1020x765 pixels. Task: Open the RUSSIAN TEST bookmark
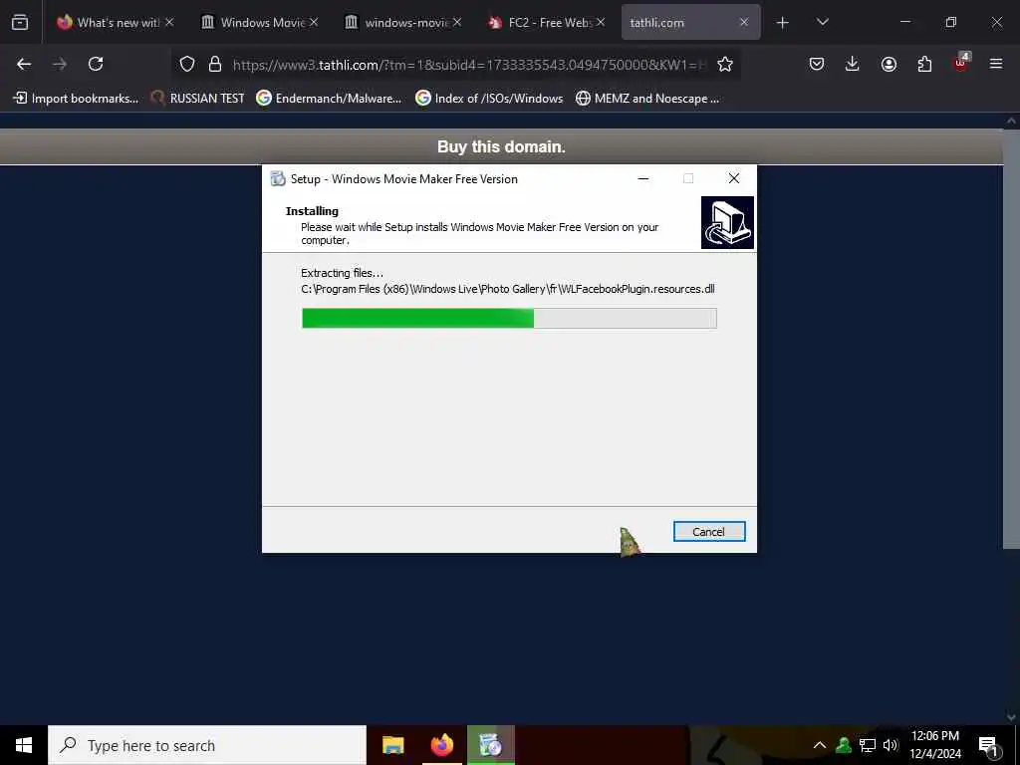198,99
